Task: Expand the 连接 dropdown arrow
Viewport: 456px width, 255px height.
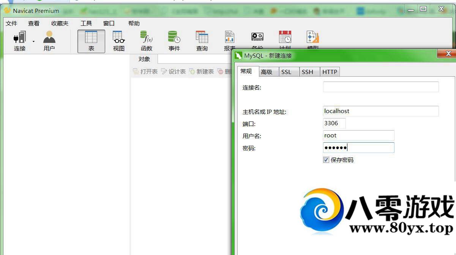Action: click(x=33, y=41)
